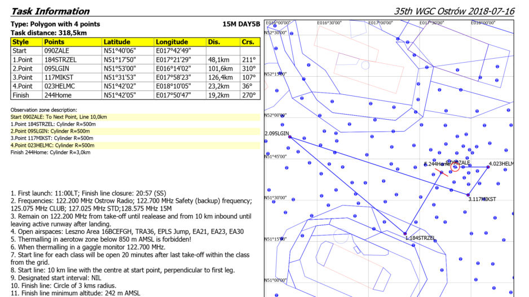
Task: Click the 2.095LGIN turnpoint marker on map
Action: tap(290, 137)
